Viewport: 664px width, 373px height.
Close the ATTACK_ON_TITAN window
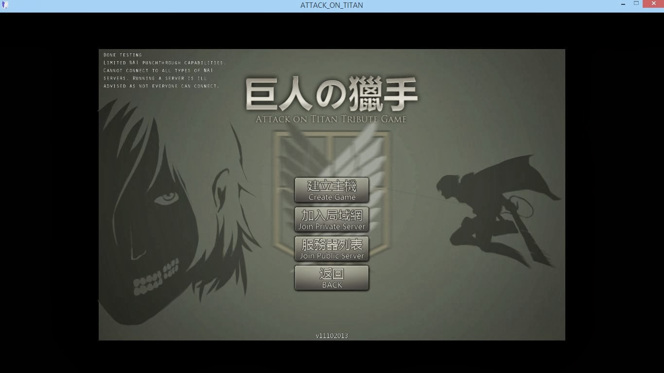(653, 3)
